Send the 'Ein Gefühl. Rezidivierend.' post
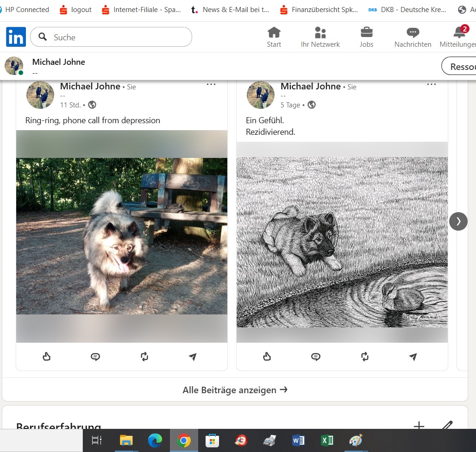 (413, 357)
